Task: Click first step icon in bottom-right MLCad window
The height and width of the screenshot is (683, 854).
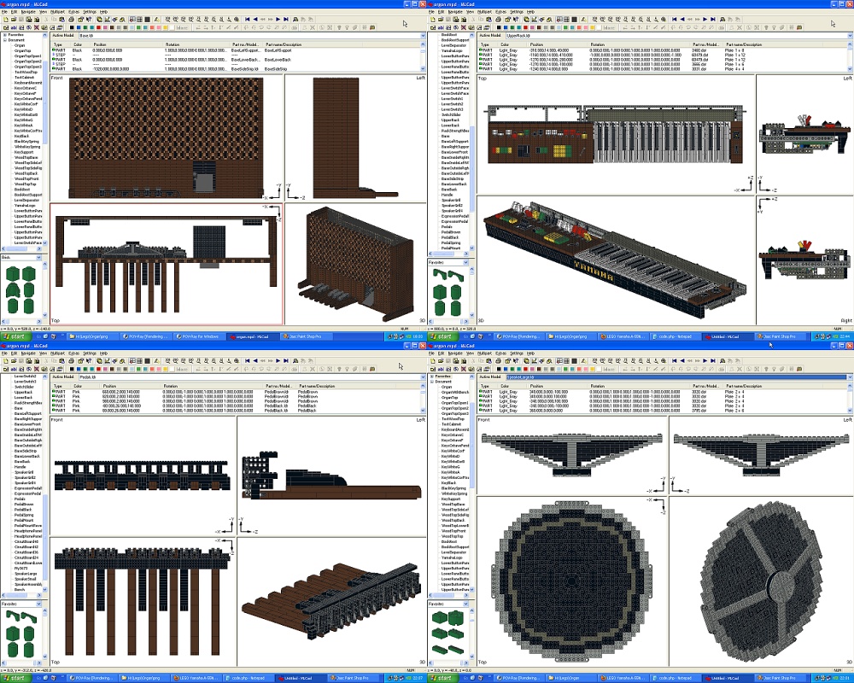Action: click(675, 361)
